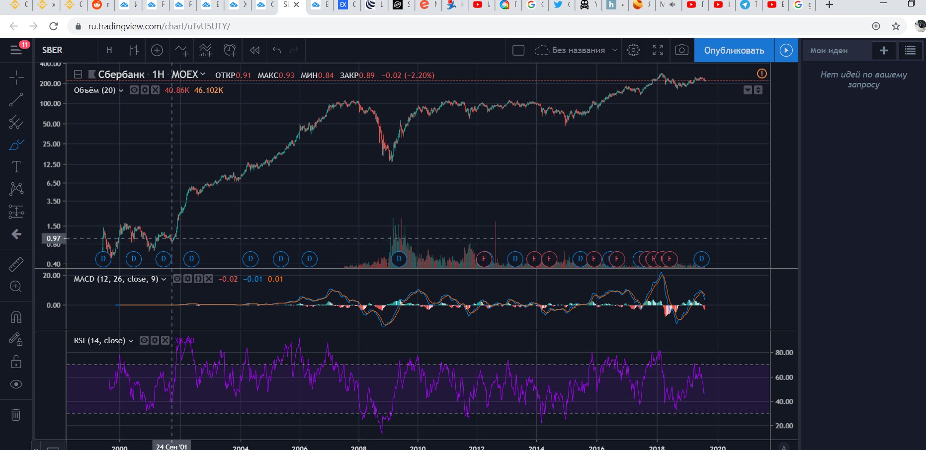
Task: Click the pane down-arrow button
Action: point(748,90)
